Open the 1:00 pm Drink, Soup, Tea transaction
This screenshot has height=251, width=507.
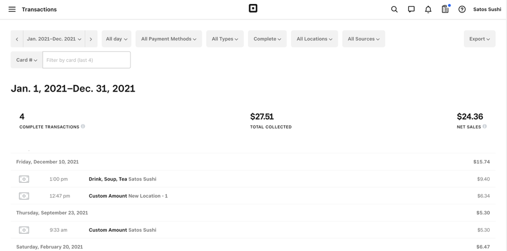[253, 179]
